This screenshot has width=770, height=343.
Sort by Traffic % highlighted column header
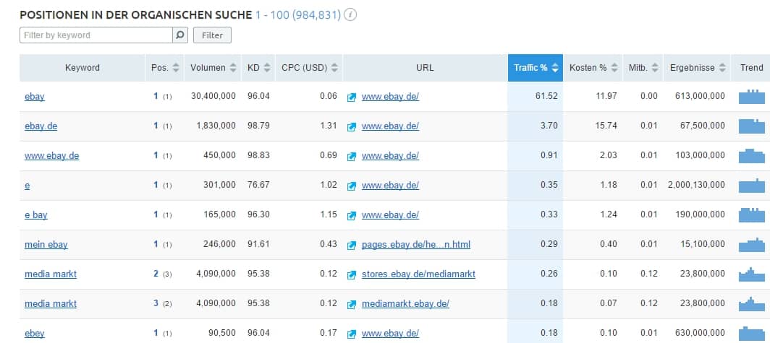[536, 68]
